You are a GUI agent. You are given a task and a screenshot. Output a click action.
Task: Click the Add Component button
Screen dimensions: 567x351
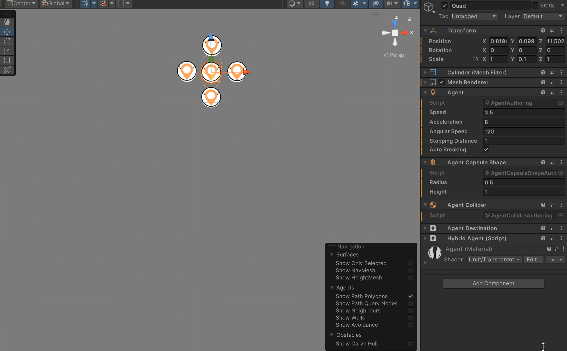click(x=493, y=283)
